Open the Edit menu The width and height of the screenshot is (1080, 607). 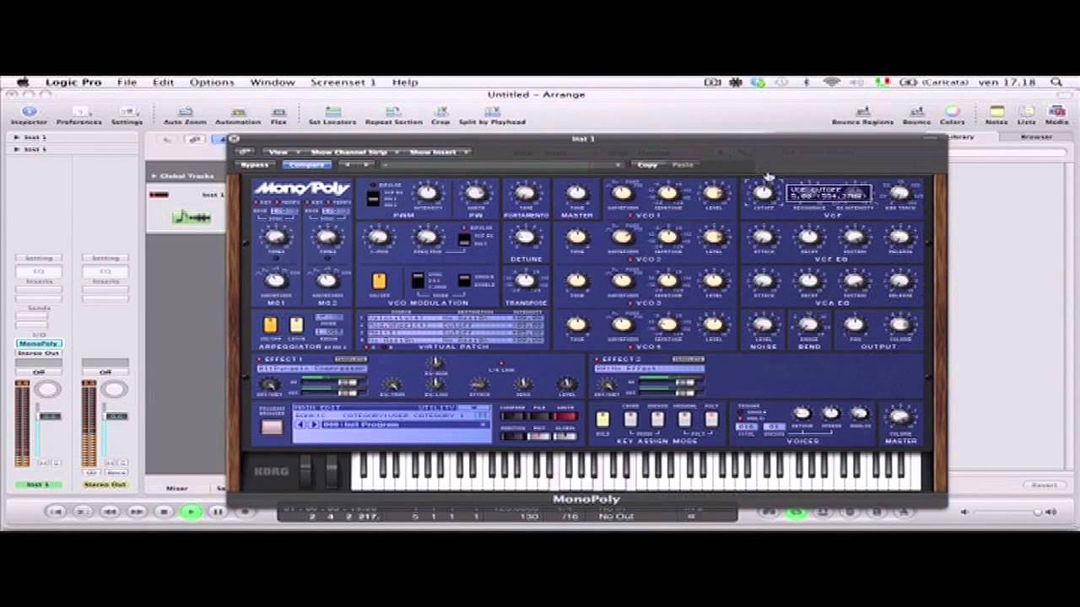click(x=163, y=82)
